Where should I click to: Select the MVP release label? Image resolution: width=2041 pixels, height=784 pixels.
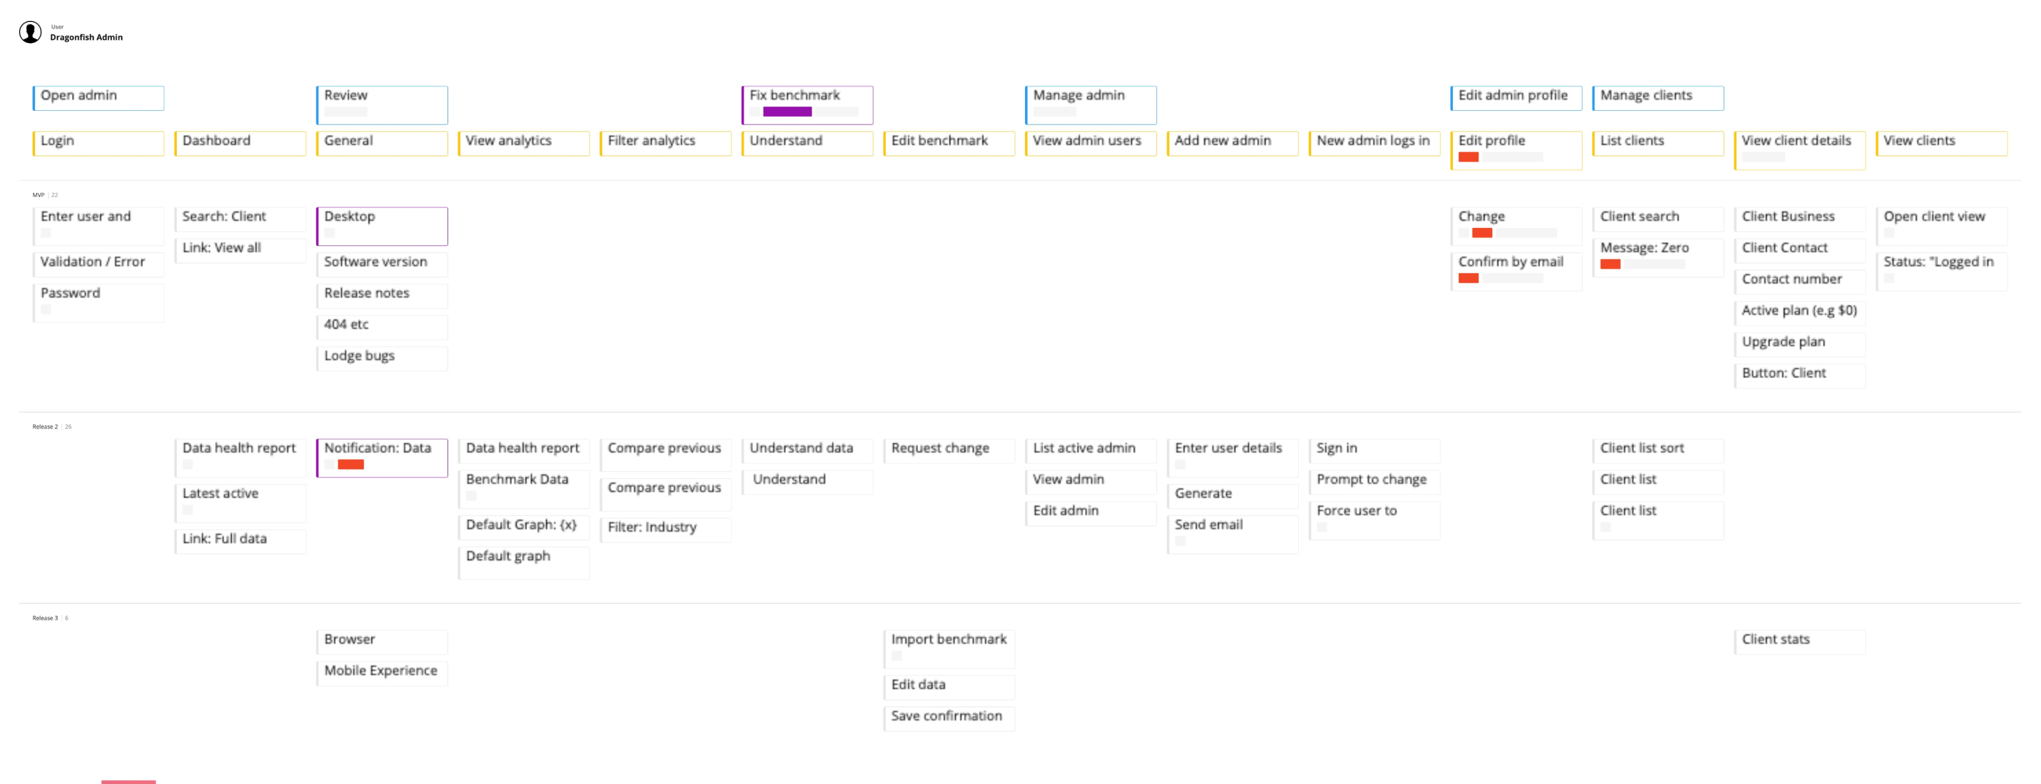[x=38, y=195]
